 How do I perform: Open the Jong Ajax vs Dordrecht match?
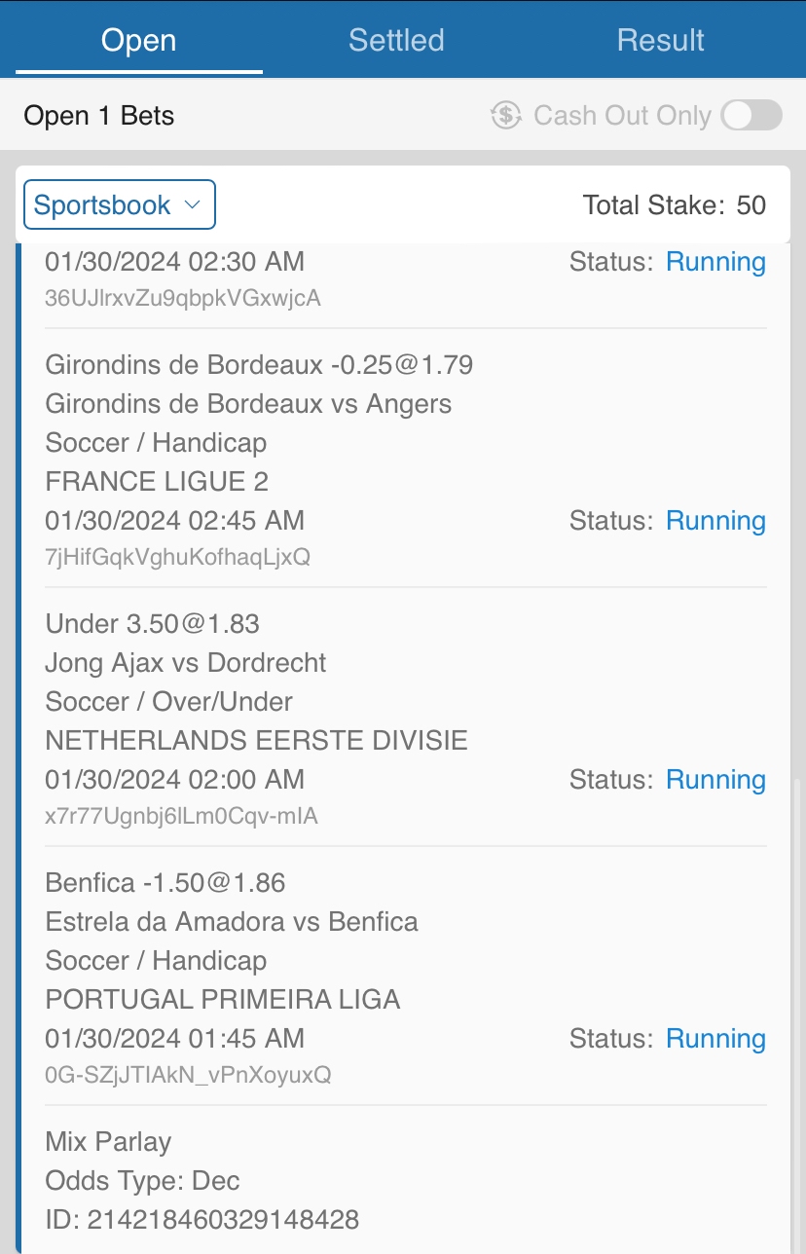pos(186,663)
